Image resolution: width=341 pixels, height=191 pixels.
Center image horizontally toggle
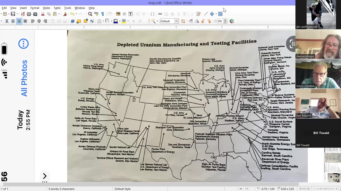(x=39, y=21)
